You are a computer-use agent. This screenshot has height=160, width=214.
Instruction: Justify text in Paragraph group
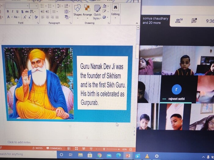coord(57,17)
